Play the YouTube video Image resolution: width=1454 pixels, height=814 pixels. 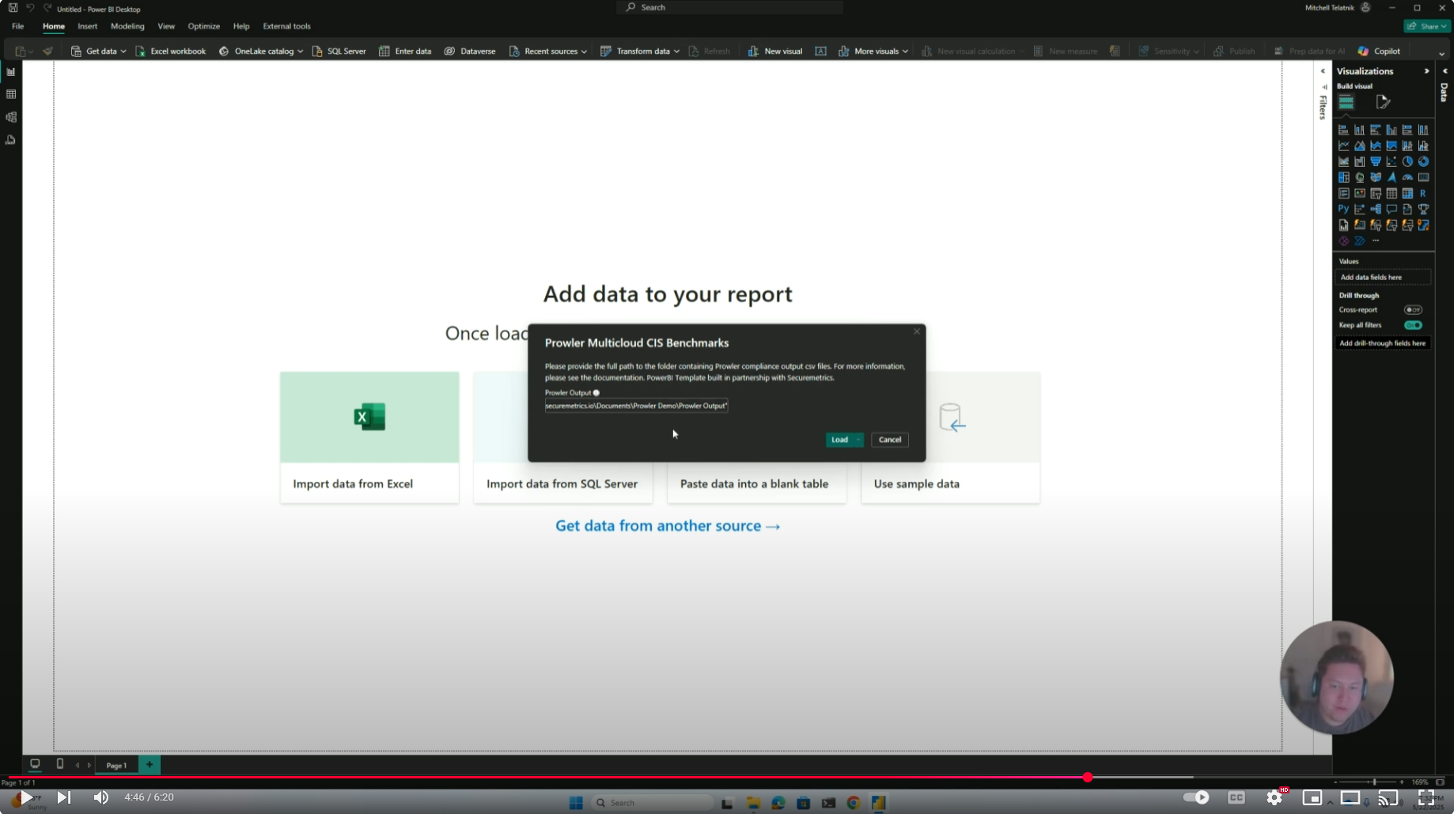click(x=26, y=797)
